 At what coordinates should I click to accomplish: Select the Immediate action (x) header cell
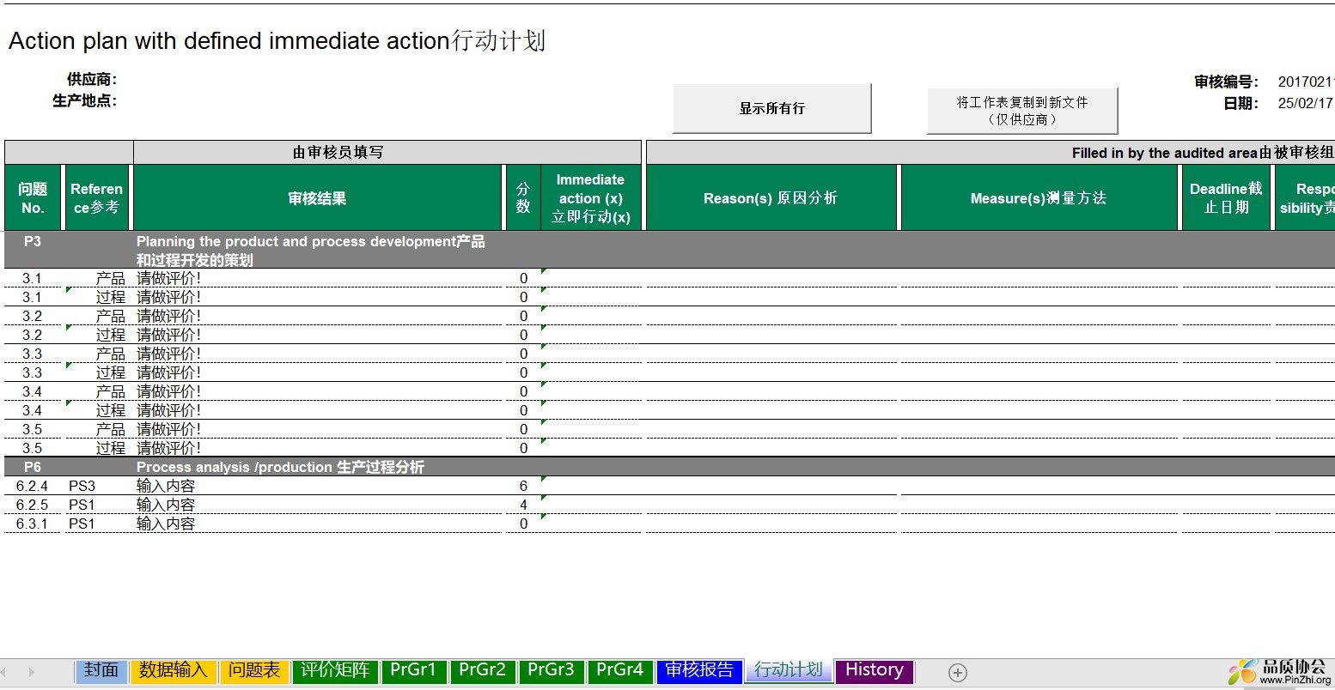[591, 198]
